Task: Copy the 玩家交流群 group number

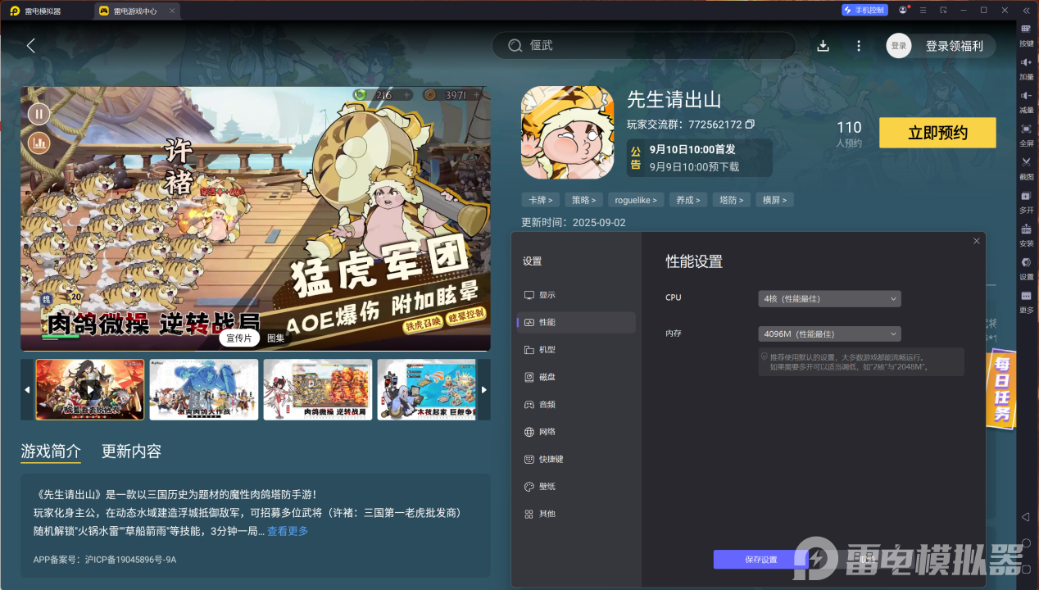Action: [748, 124]
